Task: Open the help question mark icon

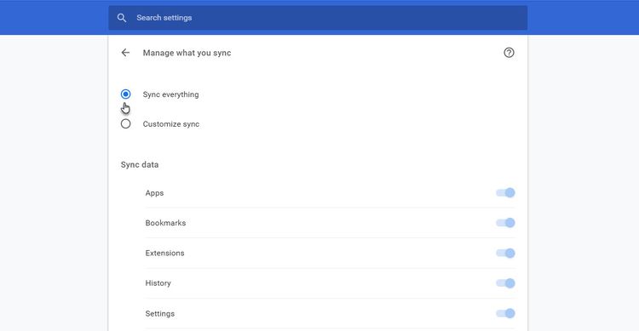Action: [509, 53]
